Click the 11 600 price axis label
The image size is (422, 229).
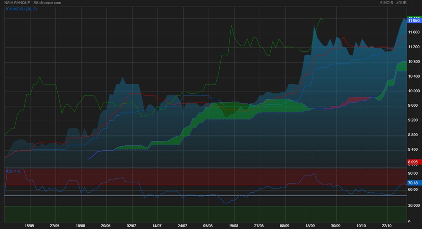[x=413, y=32]
